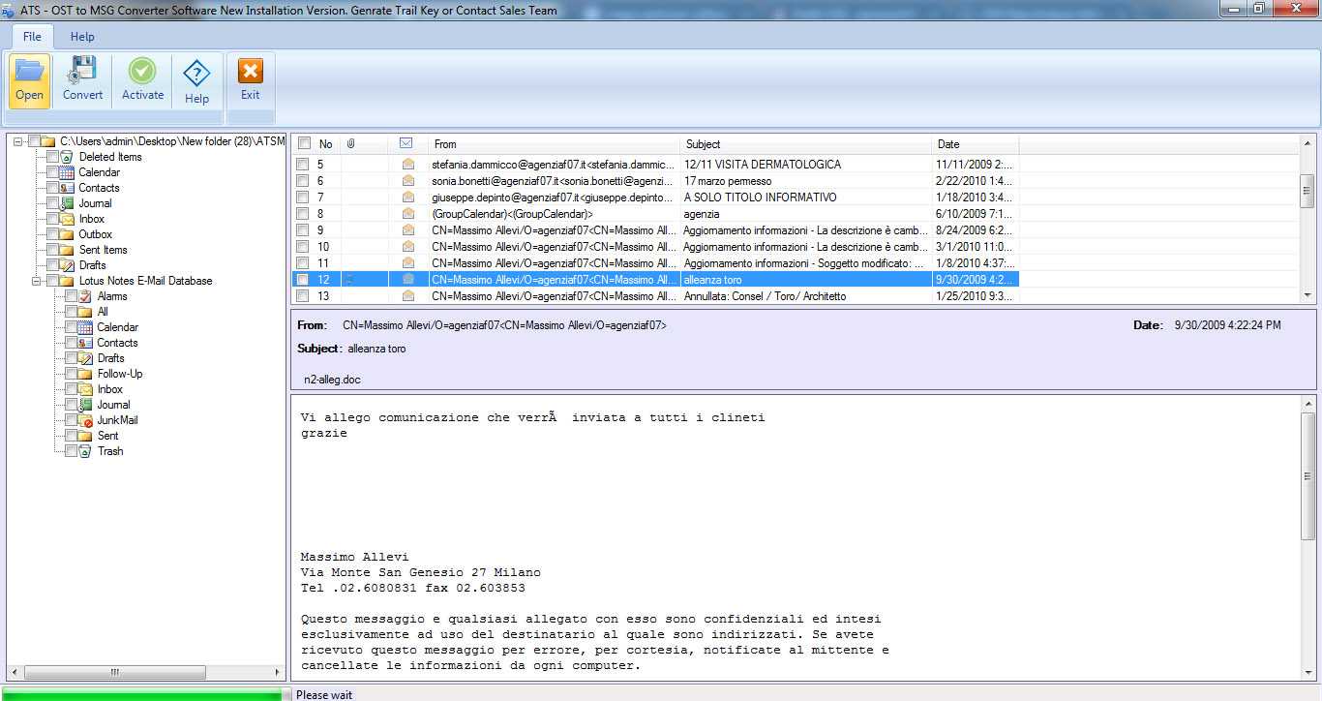Open the File menu

[x=31, y=36]
